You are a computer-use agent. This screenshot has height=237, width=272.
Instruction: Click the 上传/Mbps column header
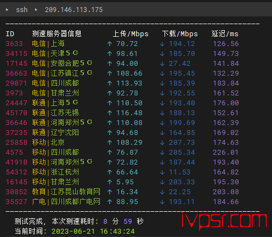pyautogui.click(x=131, y=34)
